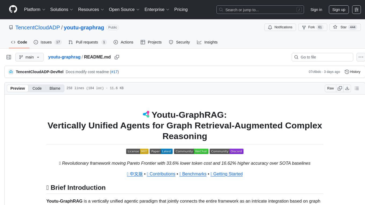
Task: Click the Brief Introduction heading
Action: [76, 188]
